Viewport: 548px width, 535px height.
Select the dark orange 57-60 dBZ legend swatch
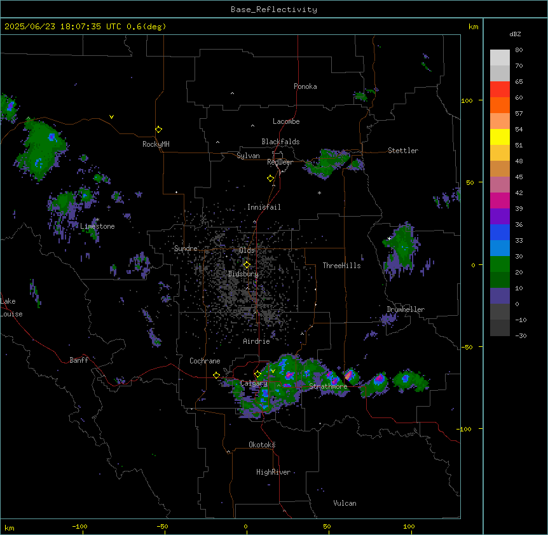pos(500,105)
